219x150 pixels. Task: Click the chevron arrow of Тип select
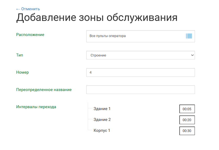coord(192,55)
